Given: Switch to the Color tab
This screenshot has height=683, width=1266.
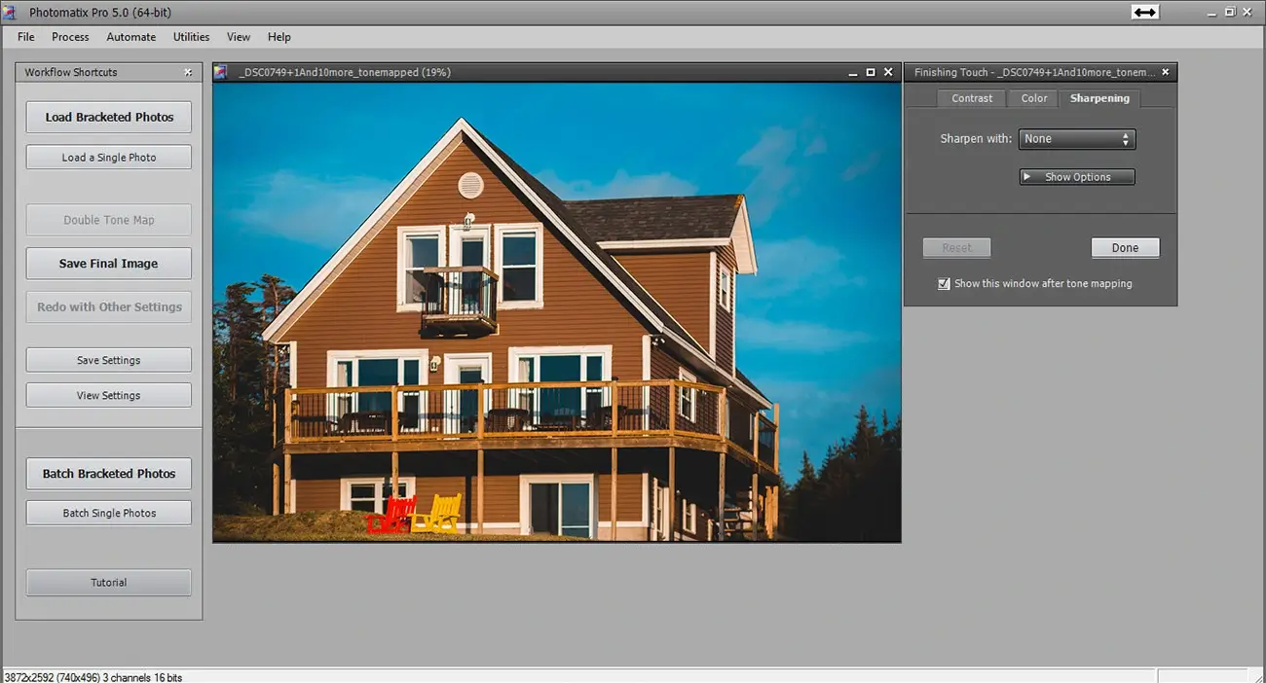Looking at the screenshot, I should (x=1033, y=98).
